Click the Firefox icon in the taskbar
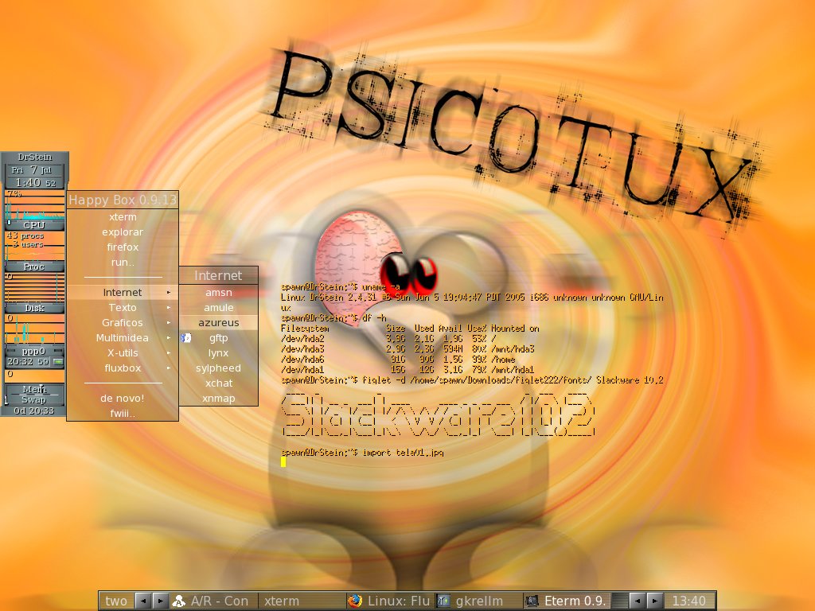Image resolution: width=815 pixels, height=611 pixels. click(355, 601)
